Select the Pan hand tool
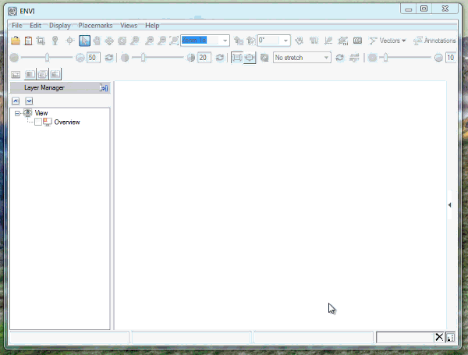Viewport: 468px width, 355px height. tap(97, 41)
